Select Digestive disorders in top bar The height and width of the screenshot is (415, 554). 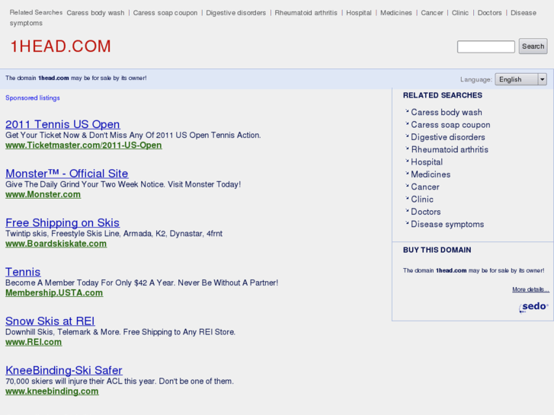click(x=236, y=13)
